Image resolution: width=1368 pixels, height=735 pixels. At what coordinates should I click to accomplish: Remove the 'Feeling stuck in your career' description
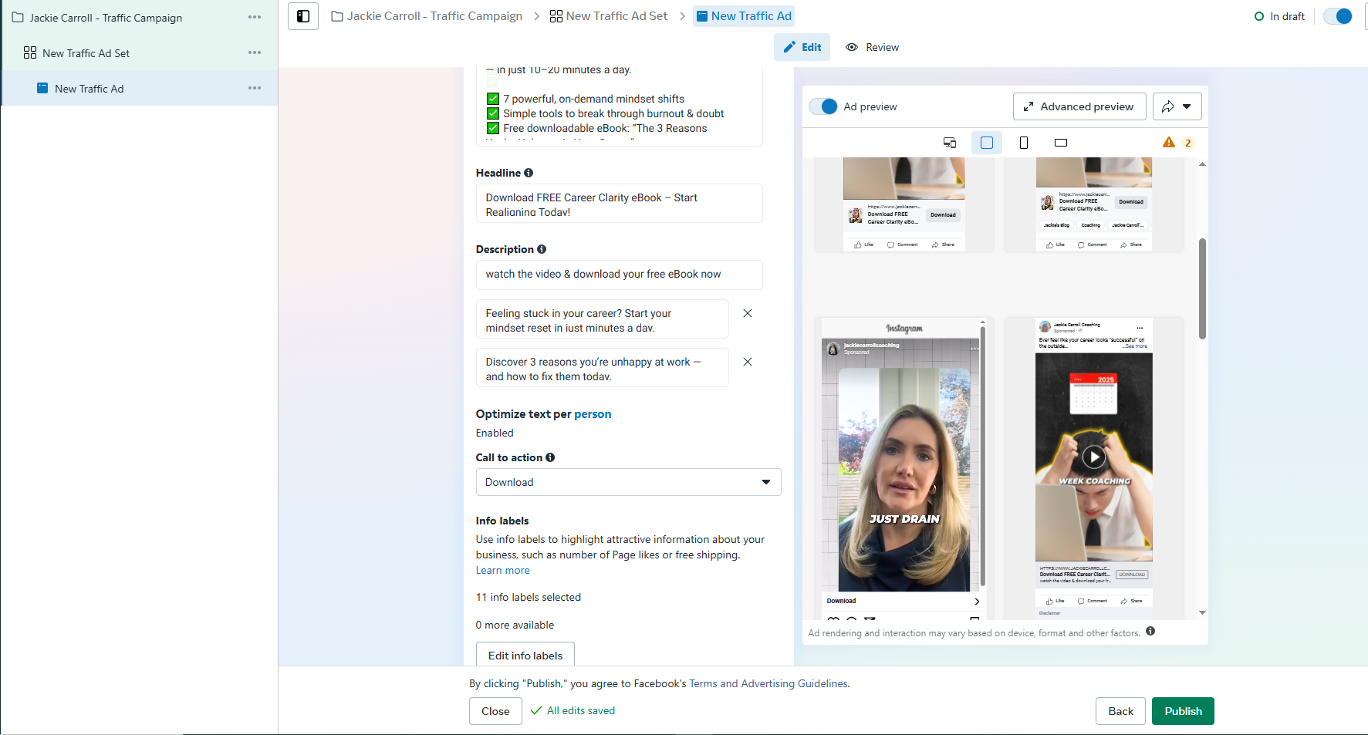[x=748, y=313]
